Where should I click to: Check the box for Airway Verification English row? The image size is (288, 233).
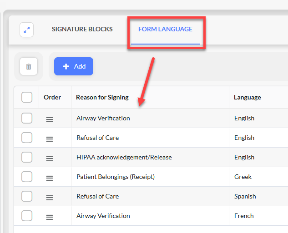coord(27,118)
